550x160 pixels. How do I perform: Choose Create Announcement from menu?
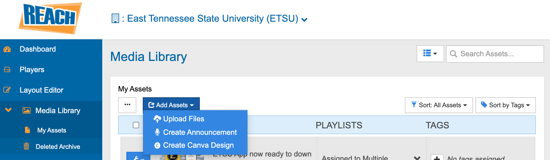[x=200, y=132]
